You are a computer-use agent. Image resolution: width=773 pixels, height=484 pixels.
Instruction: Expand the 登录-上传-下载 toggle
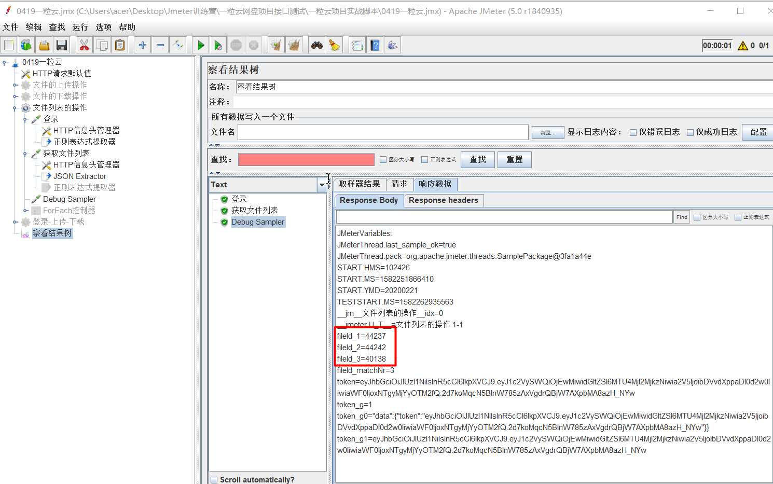pos(15,222)
